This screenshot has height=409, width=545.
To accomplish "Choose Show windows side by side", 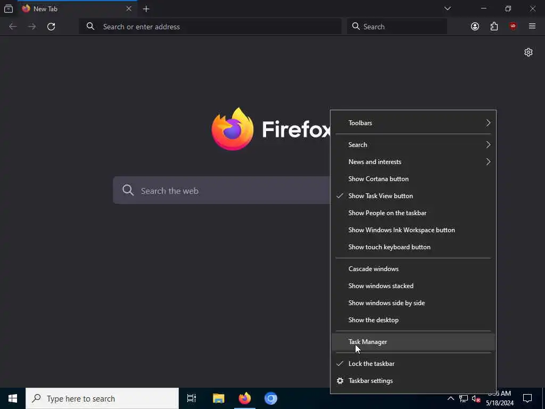I will [x=413, y=303].
